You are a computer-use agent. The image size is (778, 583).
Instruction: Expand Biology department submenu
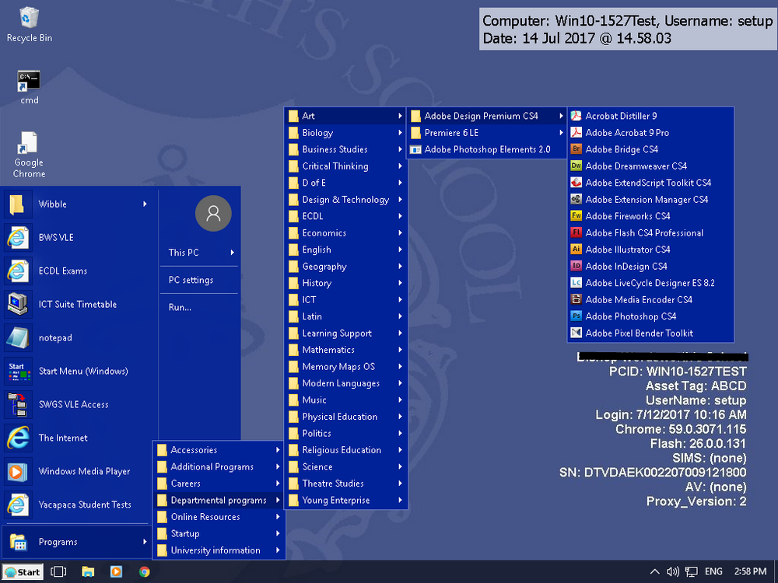click(x=400, y=133)
